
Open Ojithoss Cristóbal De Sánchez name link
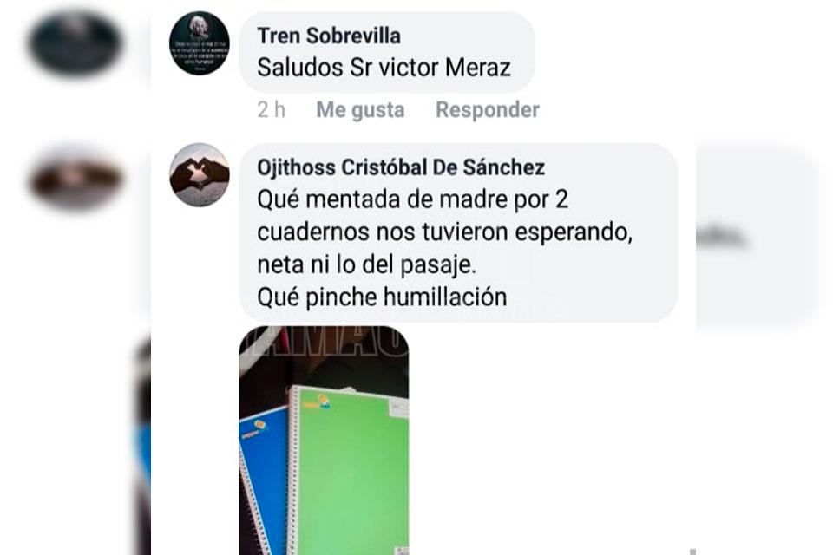click(x=401, y=167)
